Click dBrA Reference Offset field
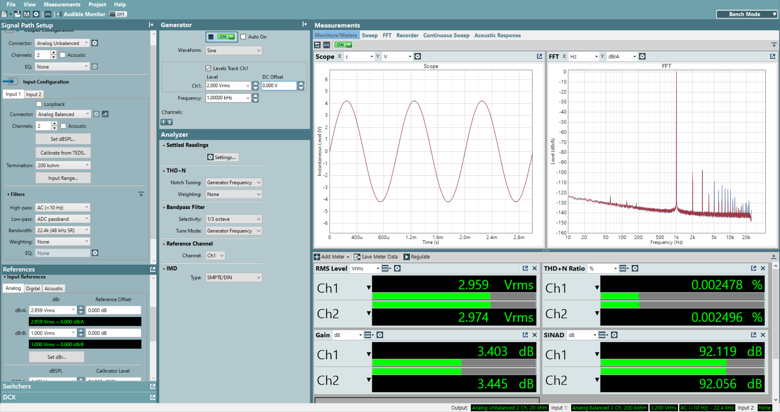This screenshot has height=412, width=780. pos(114,310)
